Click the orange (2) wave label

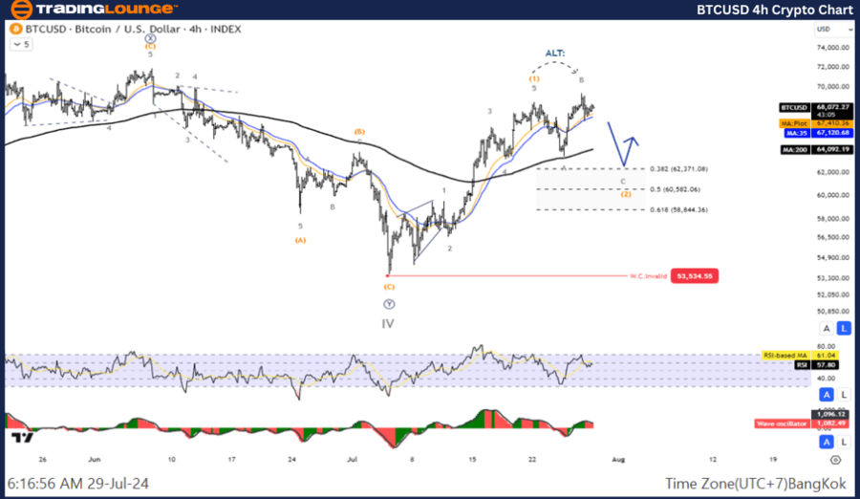pyautogui.click(x=626, y=194)
